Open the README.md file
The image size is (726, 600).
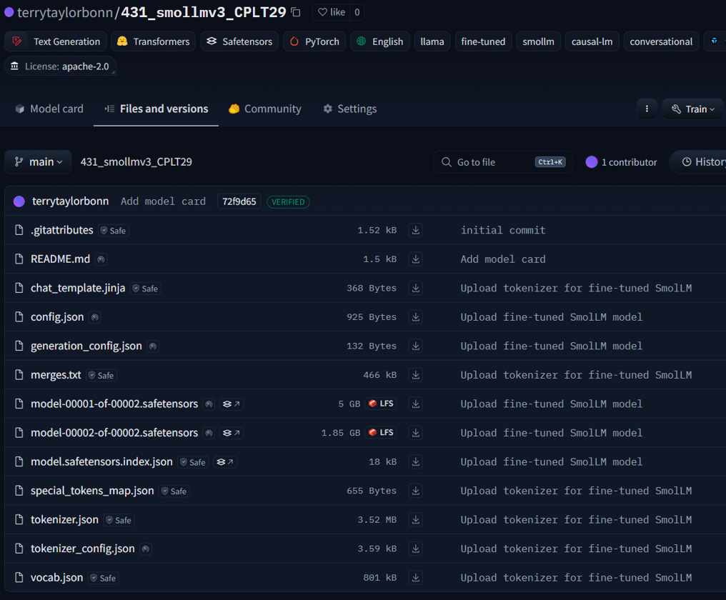(60, 259)
